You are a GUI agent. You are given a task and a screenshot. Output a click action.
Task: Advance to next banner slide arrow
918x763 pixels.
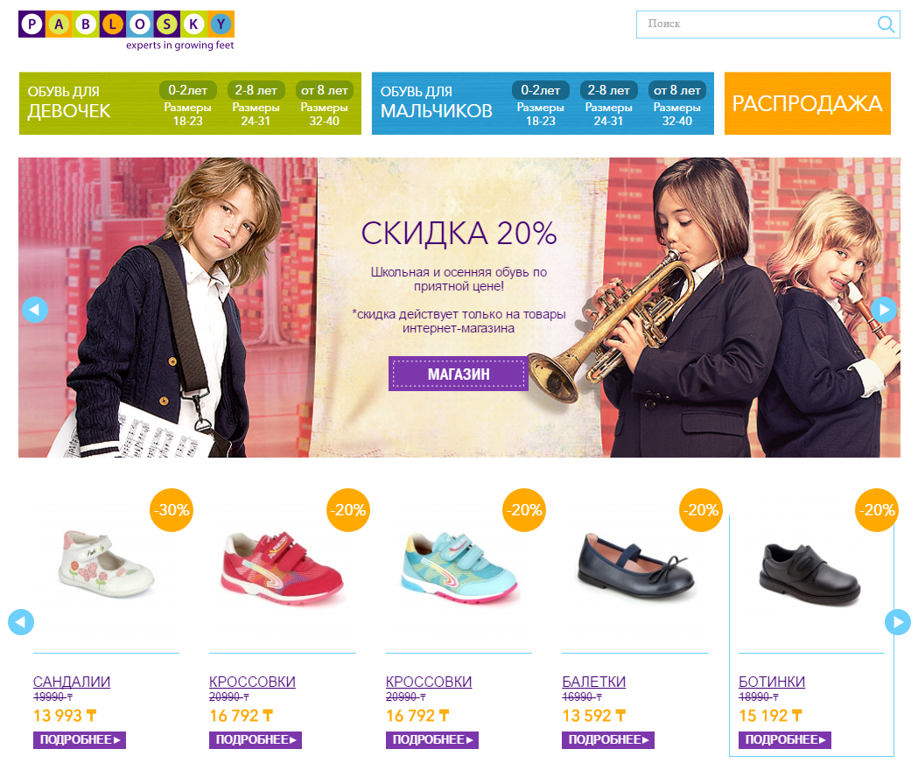[x=884, y=310]
